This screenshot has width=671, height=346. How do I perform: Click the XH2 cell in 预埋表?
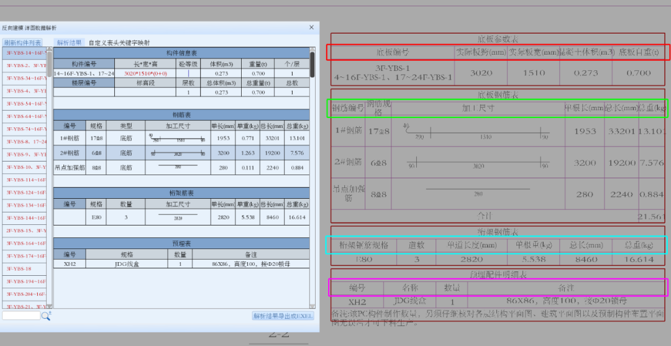pyautogui.click(x=70, y=264)
